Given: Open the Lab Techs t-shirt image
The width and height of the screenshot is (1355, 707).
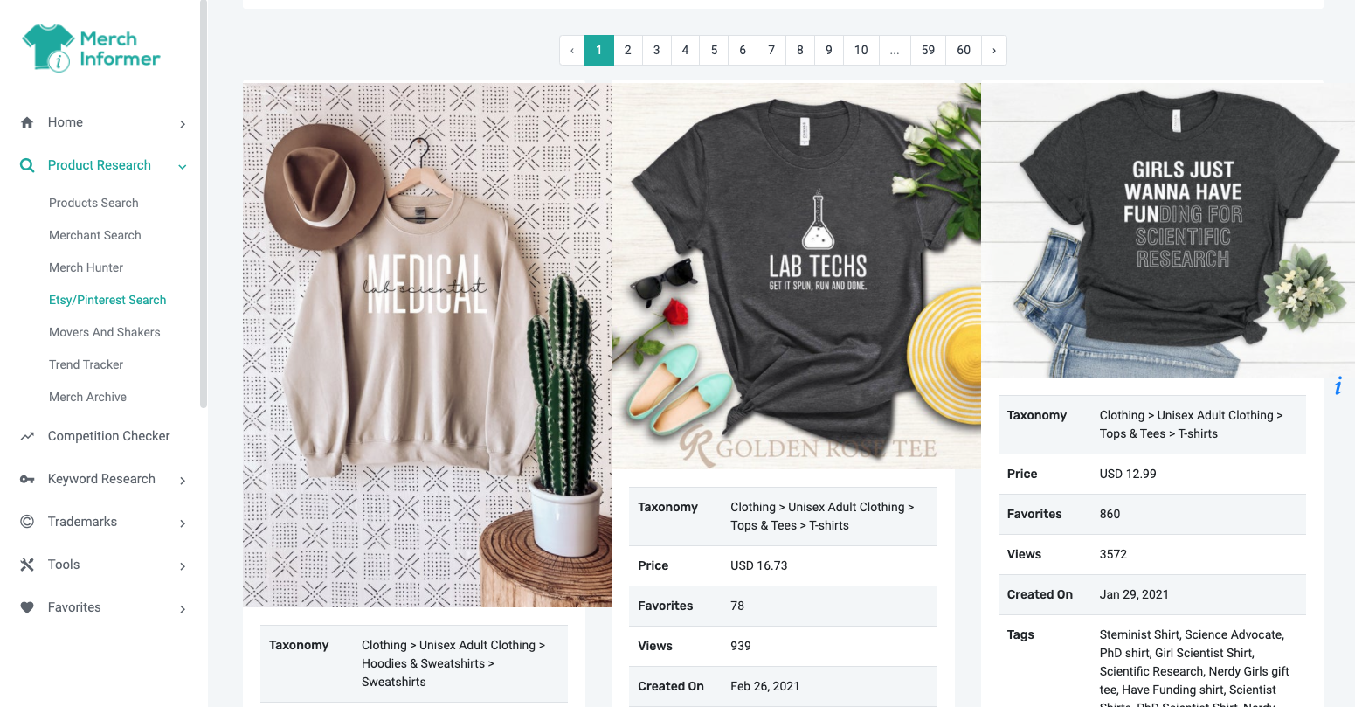Looking at the screenshot, I should pos(797,274).
